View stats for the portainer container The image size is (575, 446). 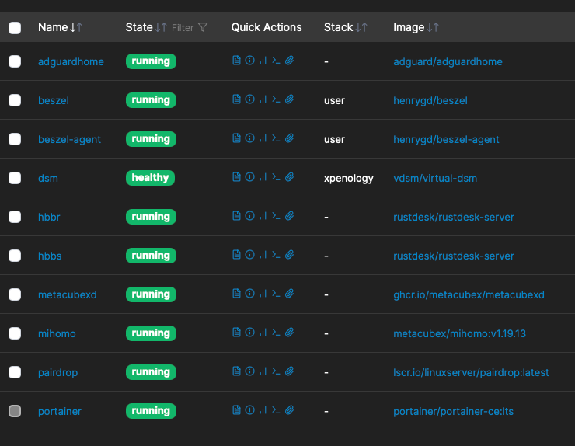tap(263, 411)
